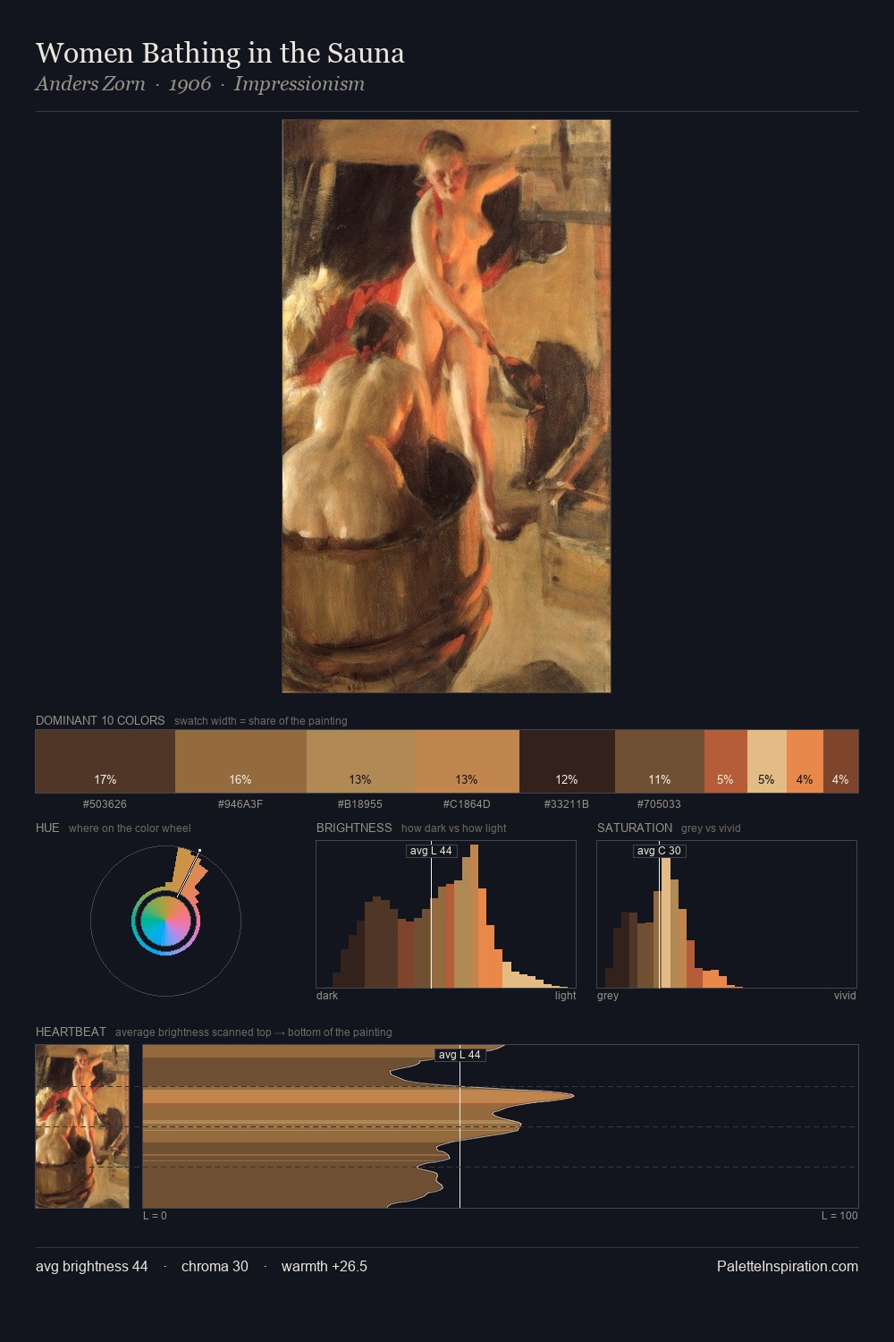The image size is (894, 1342).
Task: Click "average brightness scanned top → bottom" caption
Action: point(254,1032)
